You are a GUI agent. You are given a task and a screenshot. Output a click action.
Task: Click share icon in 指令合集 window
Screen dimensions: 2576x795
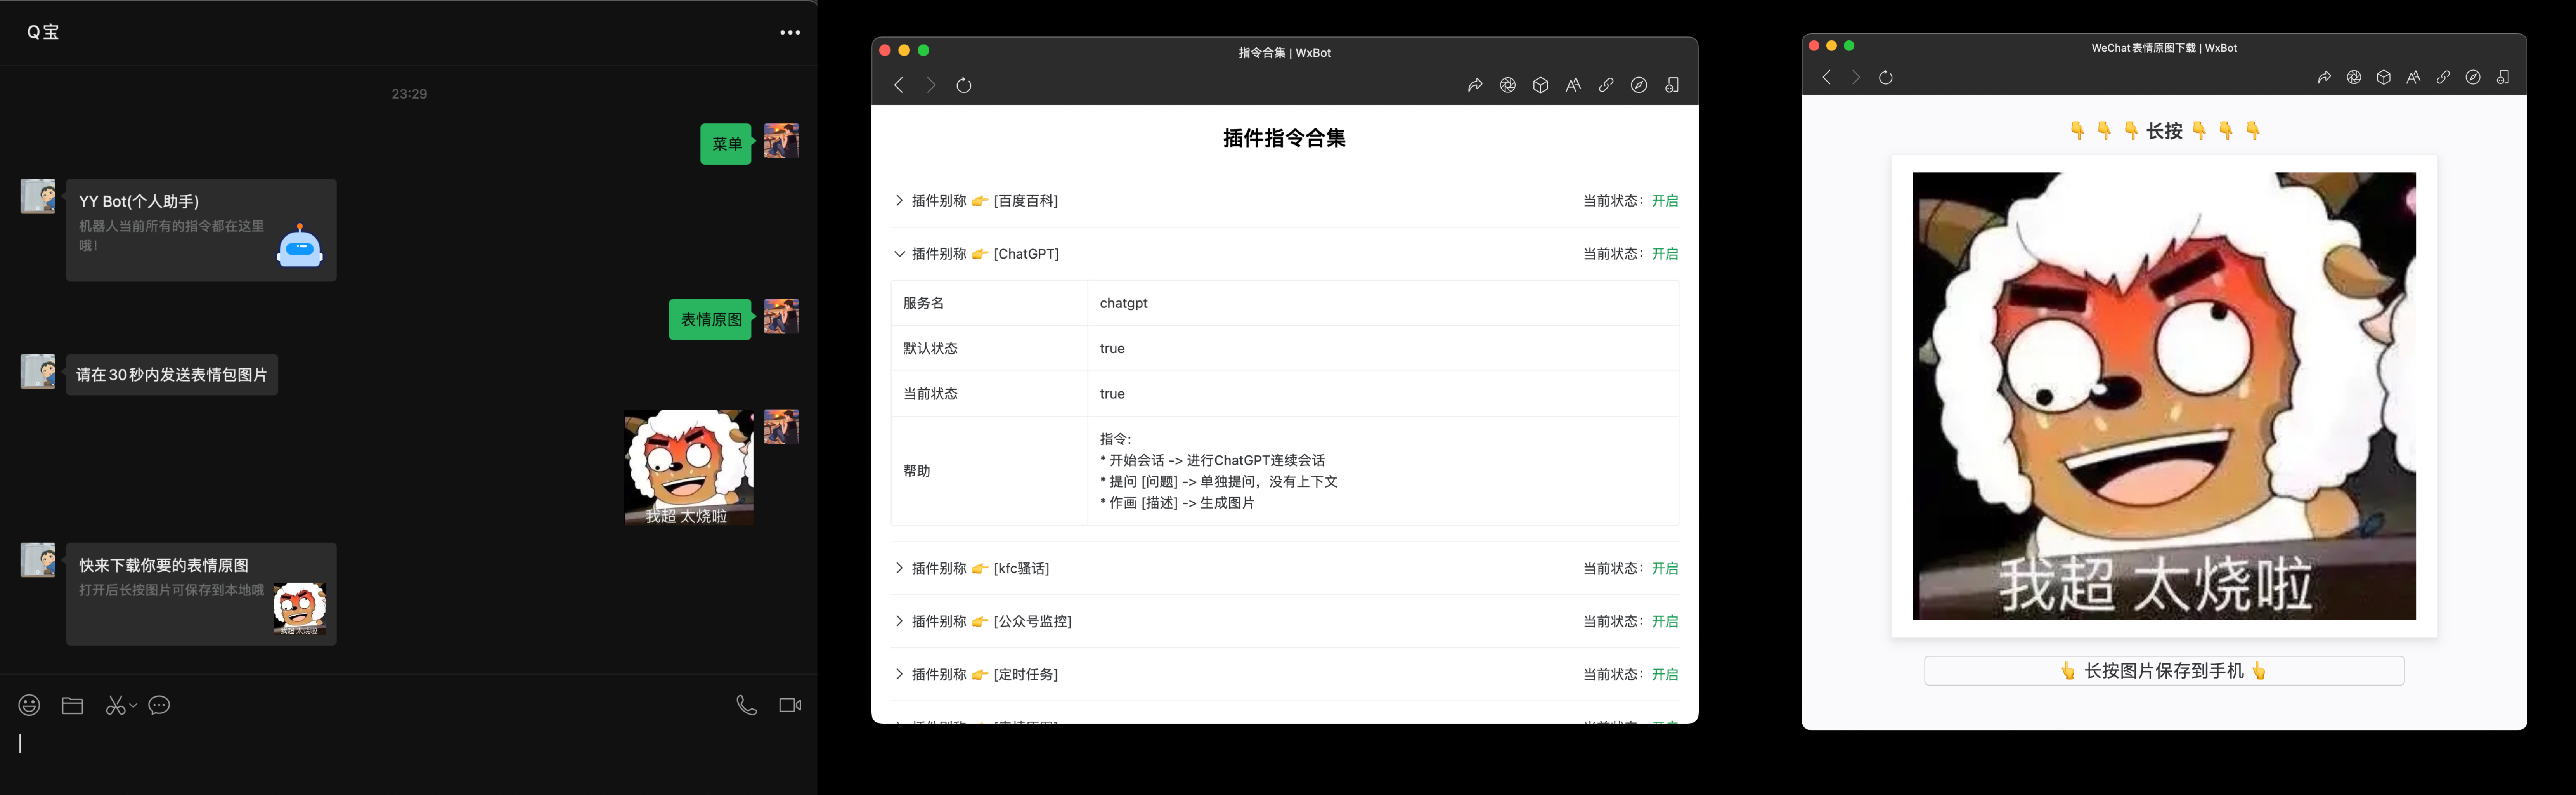point(1475,85)
